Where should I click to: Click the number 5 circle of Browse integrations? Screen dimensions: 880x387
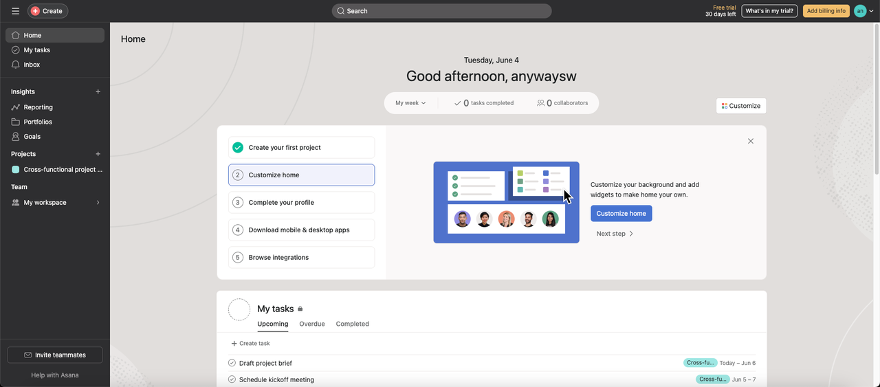(x=238, y=258)
